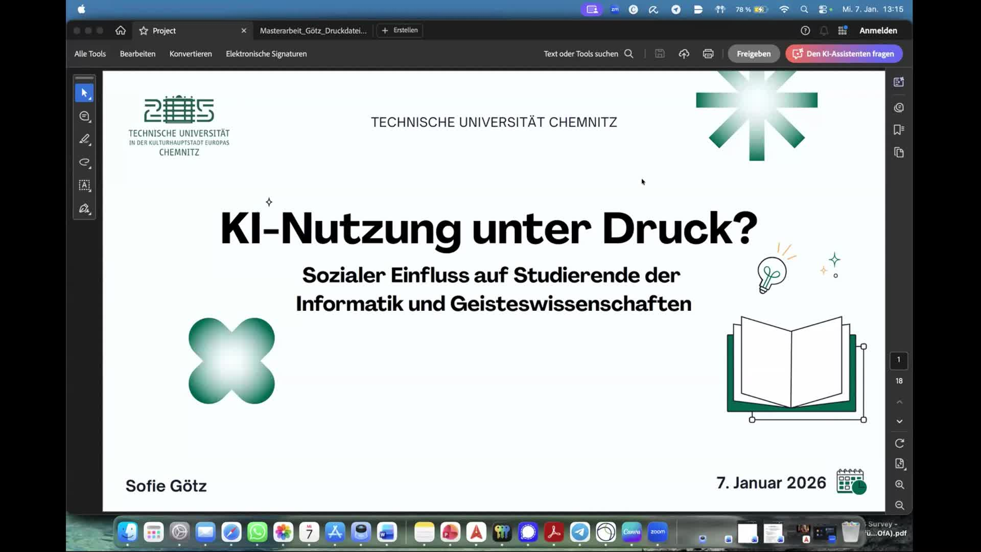981x552 pixels.
Task: Open the help question mark icon
Action: tap(805, 31)
